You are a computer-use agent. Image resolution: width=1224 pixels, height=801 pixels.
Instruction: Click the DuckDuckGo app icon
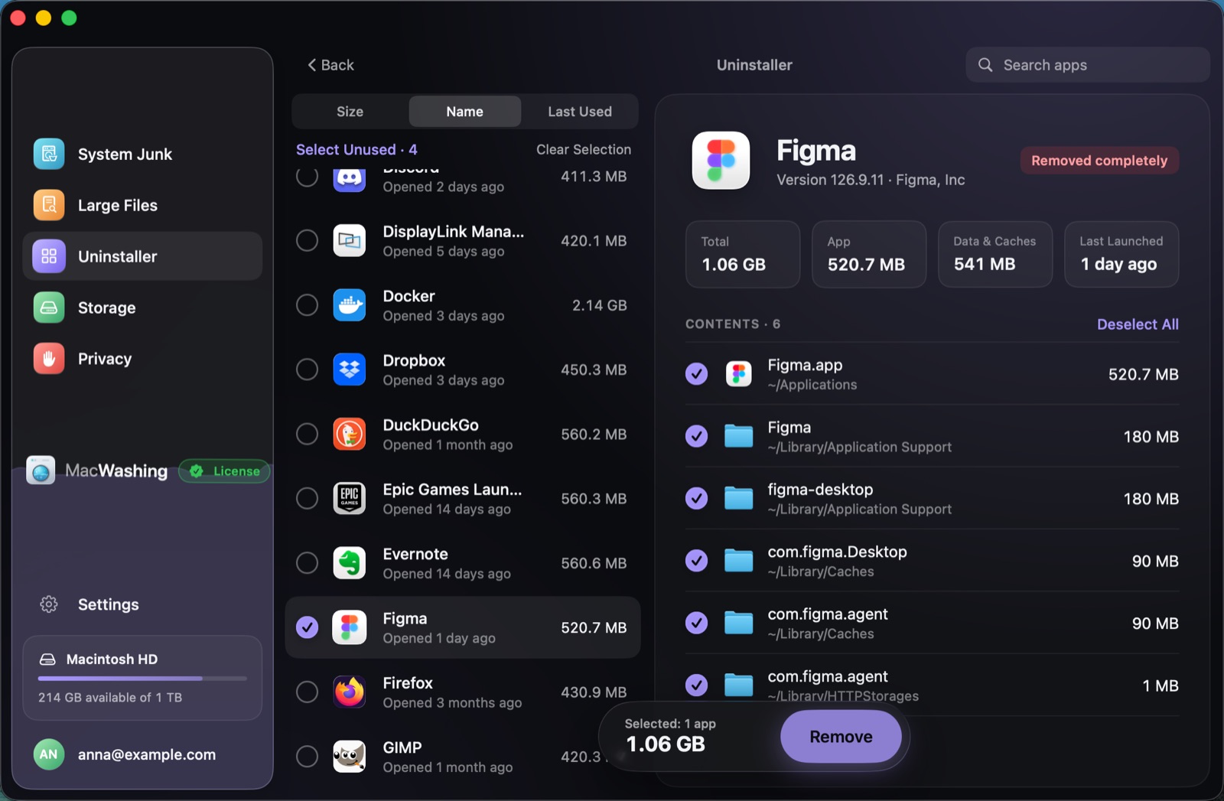click(350, 434)
